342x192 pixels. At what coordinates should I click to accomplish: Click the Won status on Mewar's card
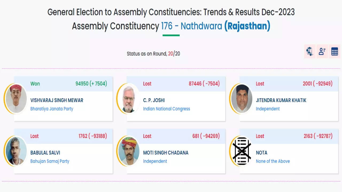[x=35, y=84]
